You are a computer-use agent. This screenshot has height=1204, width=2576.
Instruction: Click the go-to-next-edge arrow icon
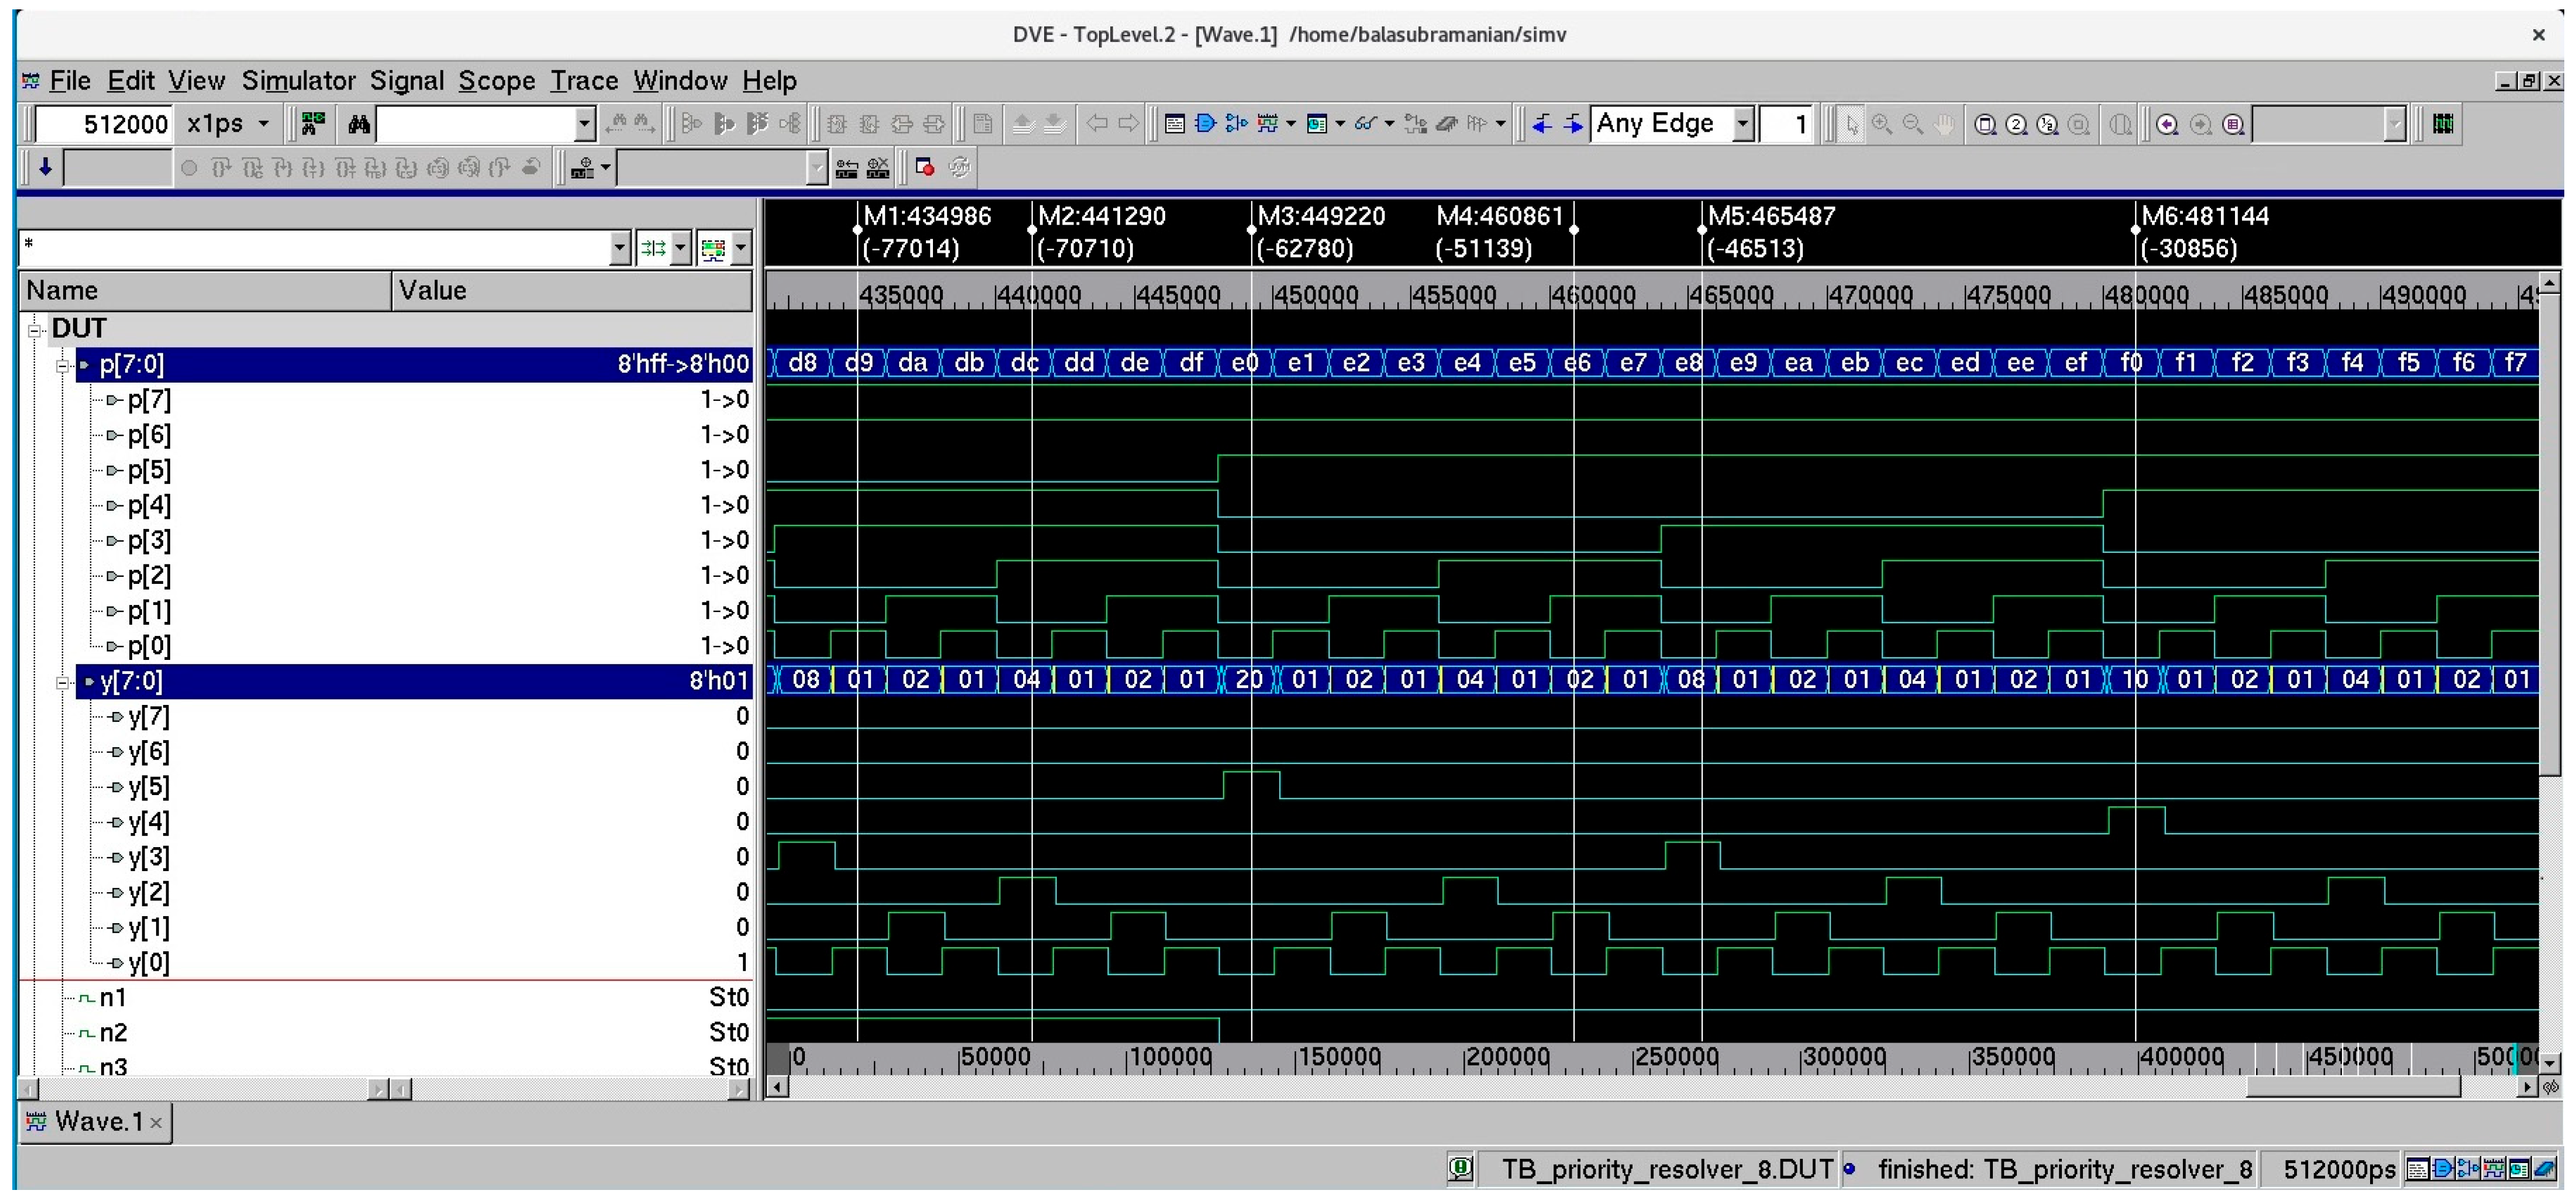tap(1574, 124)
